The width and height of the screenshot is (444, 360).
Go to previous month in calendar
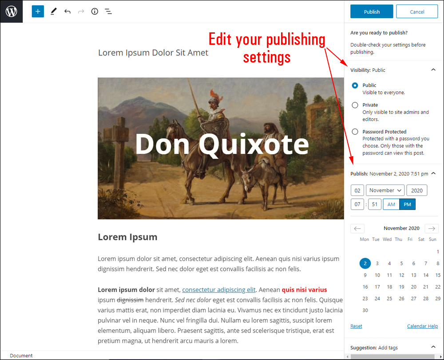point(357,228)
